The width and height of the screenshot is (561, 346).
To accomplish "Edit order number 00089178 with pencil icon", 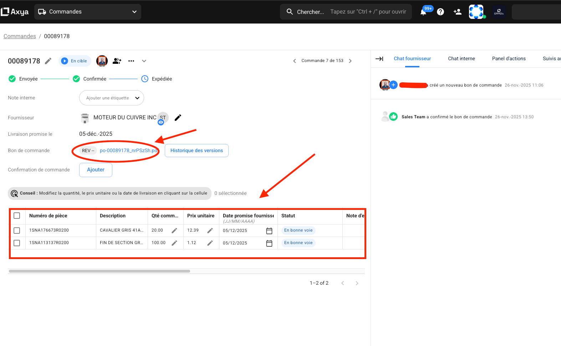I will point(48,61).
